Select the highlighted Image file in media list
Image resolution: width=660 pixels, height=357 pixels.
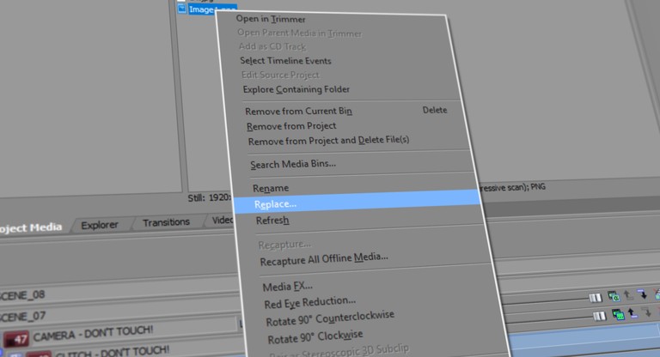pyautogui.click(x=212, y=9)
